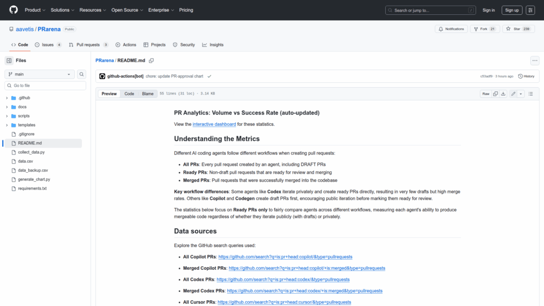This screenshot has width=544, height=306.
Task: Open collect_data.py file
Action: pyautogui.click(x=31, y=152)
